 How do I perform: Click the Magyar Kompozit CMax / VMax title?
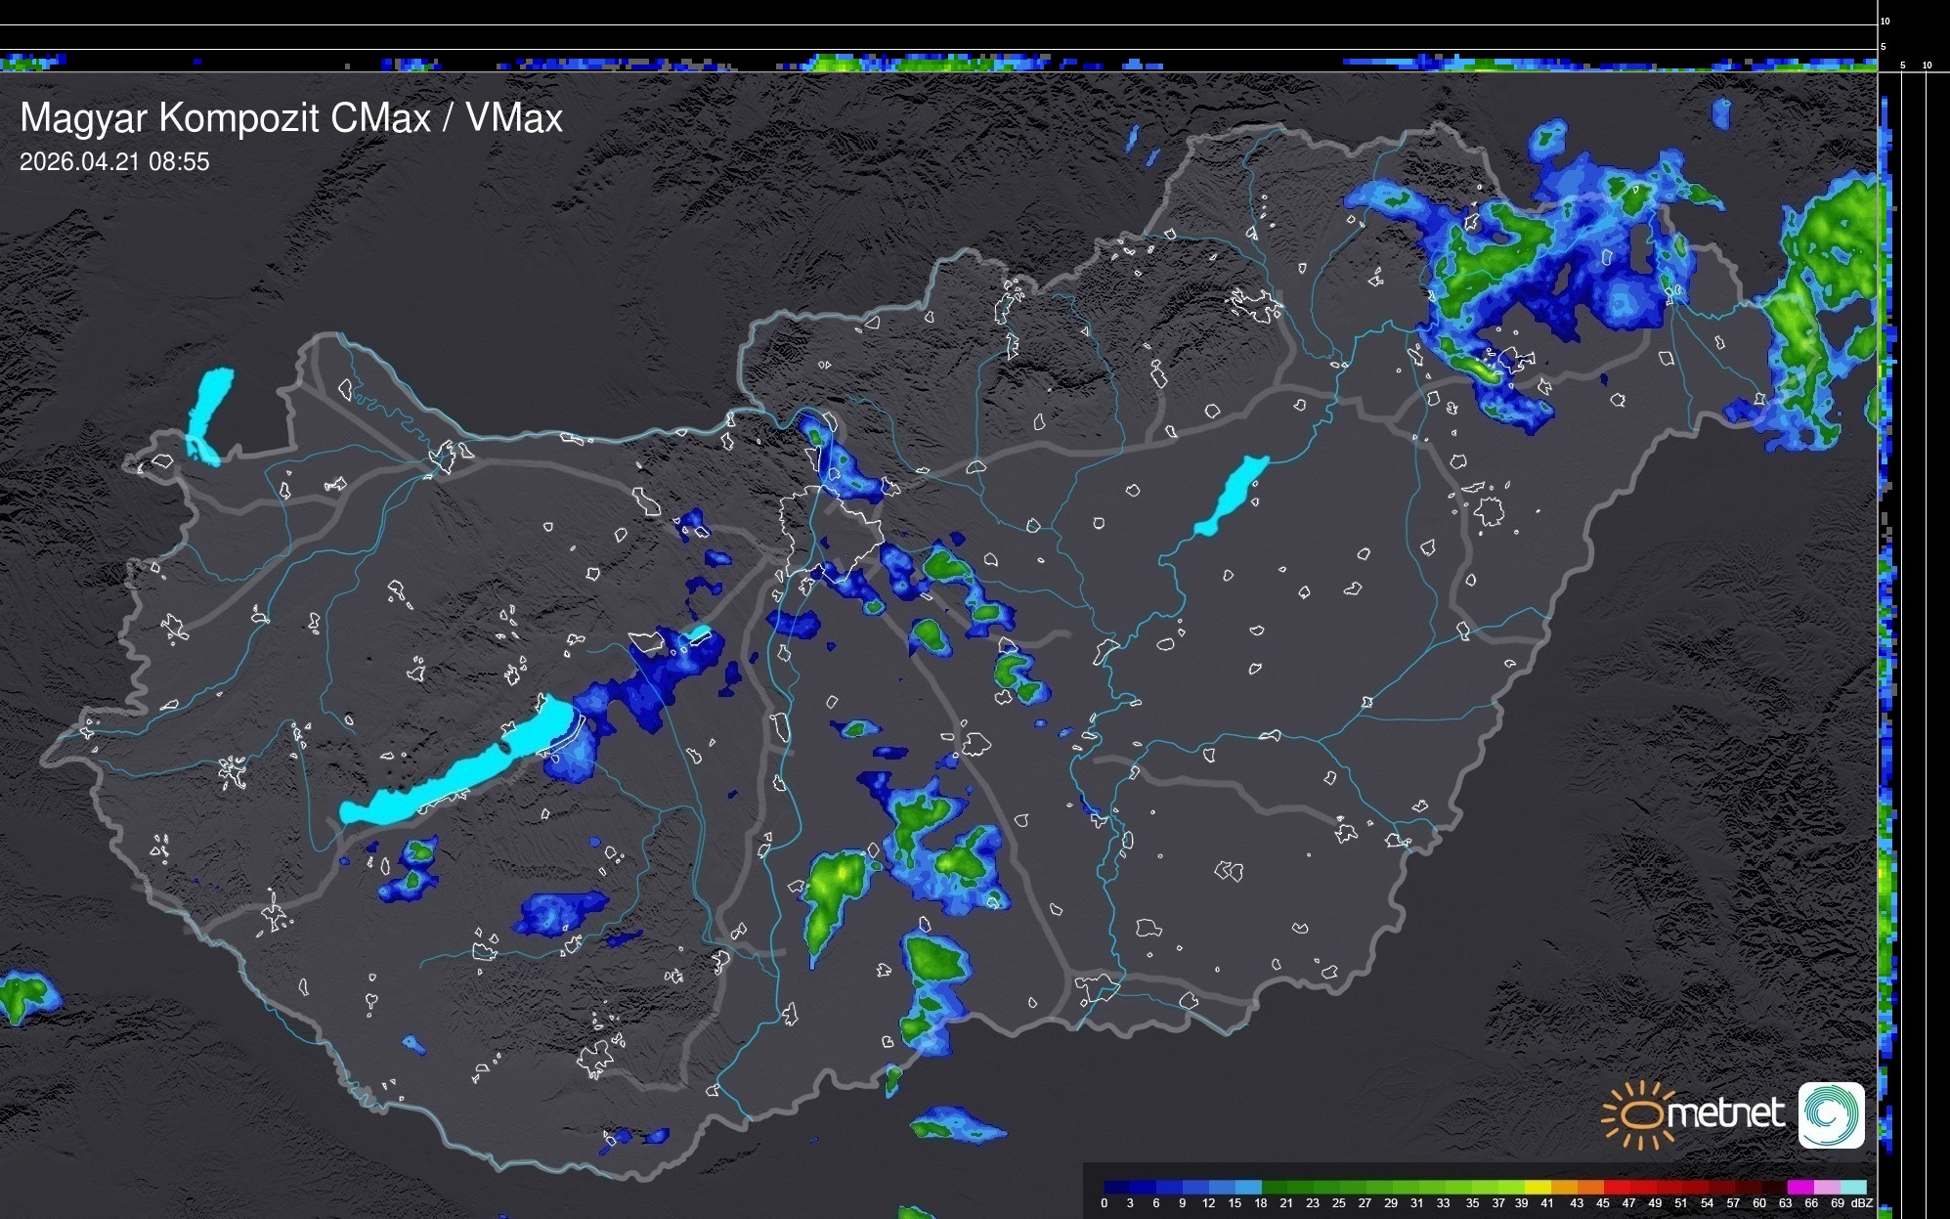click(x=291, y=118)
